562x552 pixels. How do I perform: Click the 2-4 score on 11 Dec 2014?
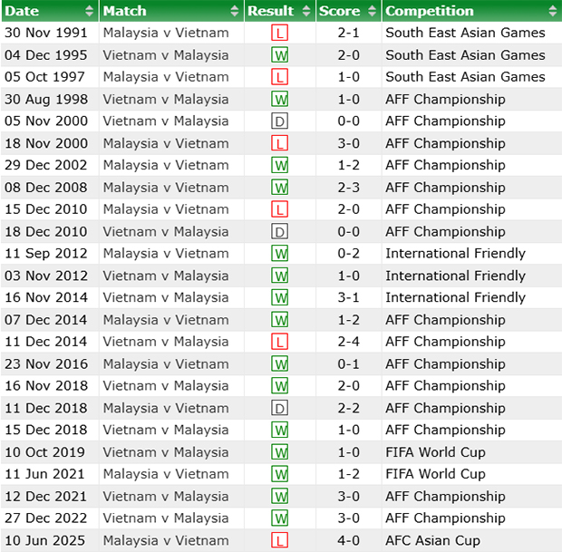348,342
